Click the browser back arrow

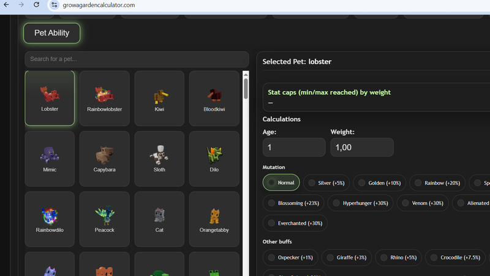pos(6,5)
